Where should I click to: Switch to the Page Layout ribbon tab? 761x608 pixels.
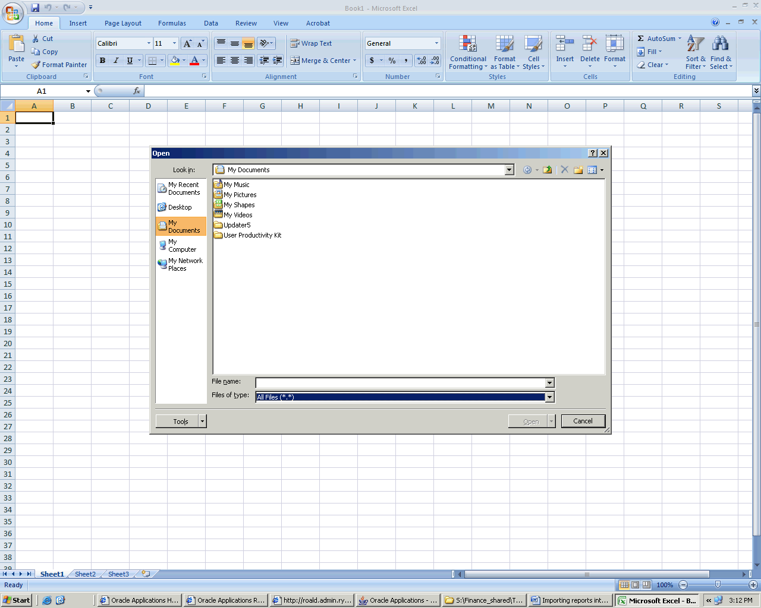pos(122,23)
